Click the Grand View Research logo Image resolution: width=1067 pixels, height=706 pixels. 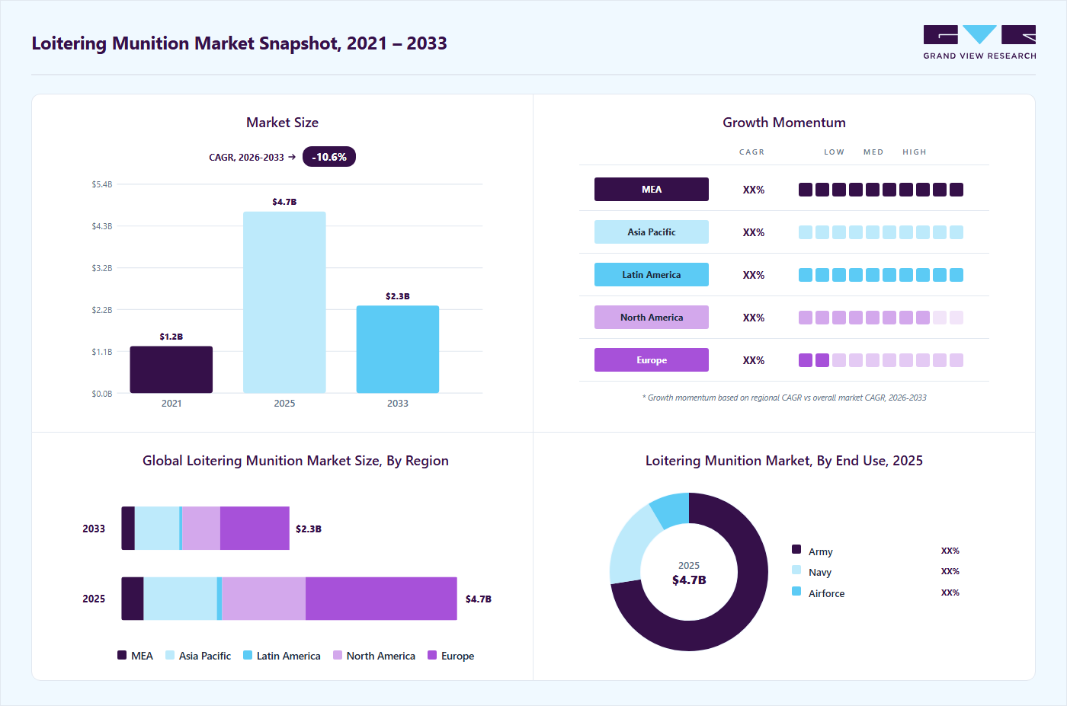[x=979, y=43]
